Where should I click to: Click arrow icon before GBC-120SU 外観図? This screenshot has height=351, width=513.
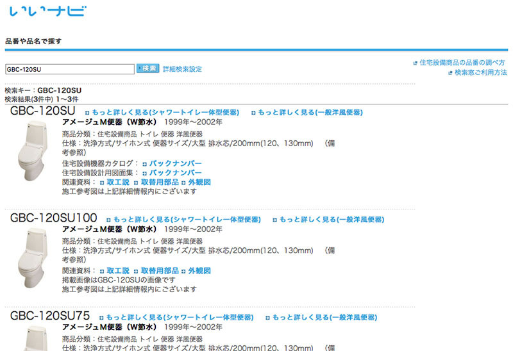[x=183, y=183]
